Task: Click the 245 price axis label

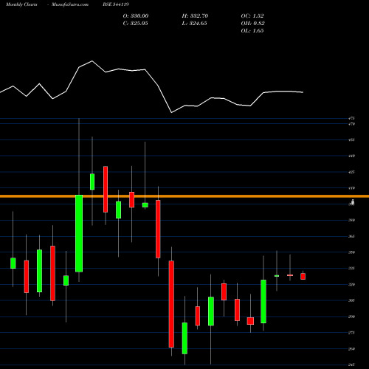Action: [x=351, y=365]
